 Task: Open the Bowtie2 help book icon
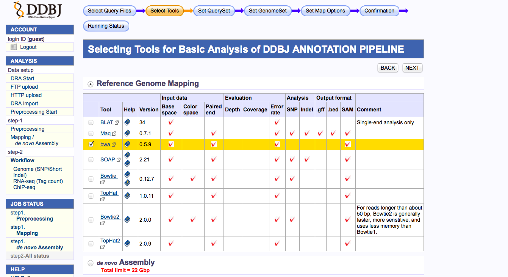click(x=127, y=219)
